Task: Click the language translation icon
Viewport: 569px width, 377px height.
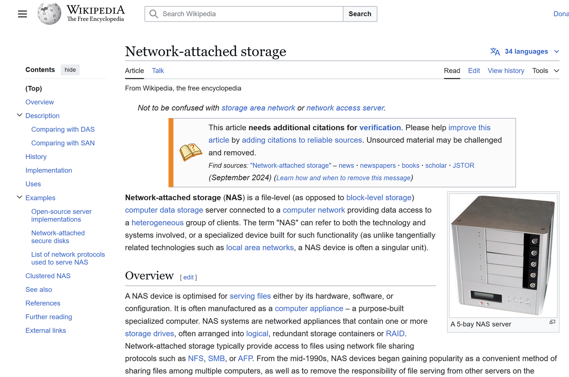Action: [x=495, y=51]
